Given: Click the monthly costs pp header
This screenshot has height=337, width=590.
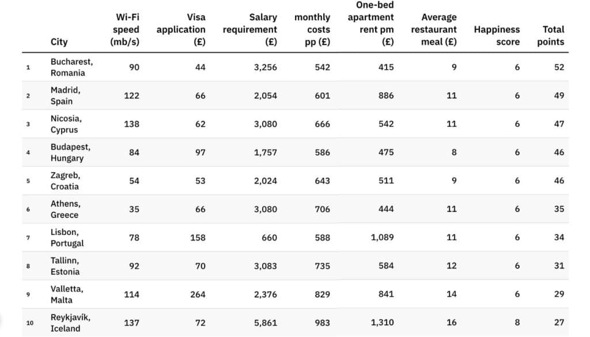Looking at the screenshot, I should pos(312,29).
